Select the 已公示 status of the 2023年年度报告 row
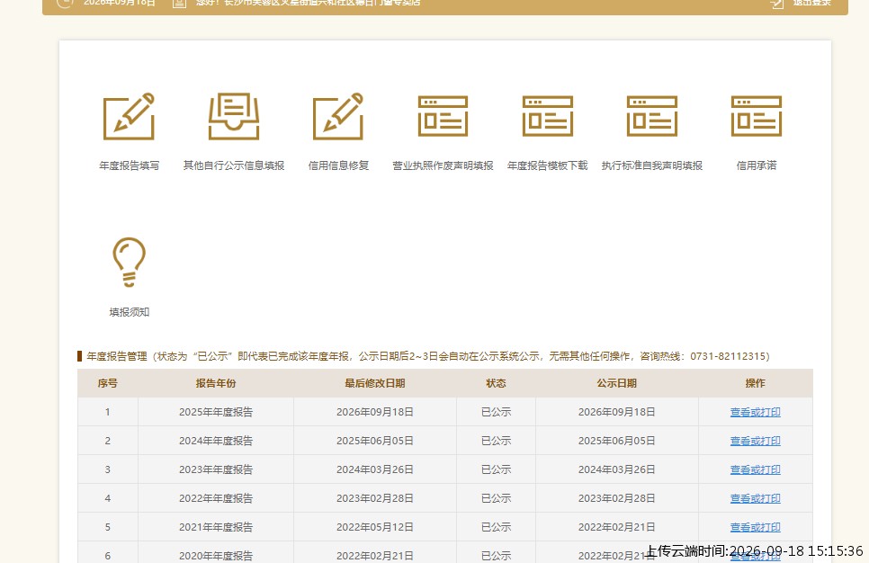The width and height of the screenshot is (869, 563). [496, 469]
